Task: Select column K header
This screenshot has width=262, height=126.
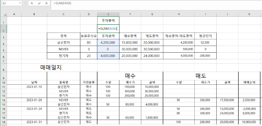Action: coord(249,14)
